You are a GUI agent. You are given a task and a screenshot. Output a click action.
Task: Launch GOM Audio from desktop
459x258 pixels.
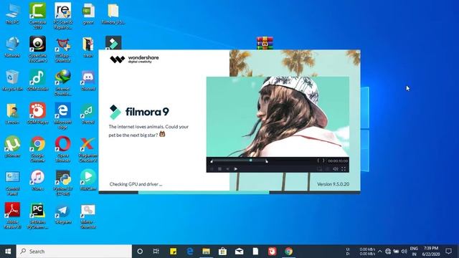click(x=37, y=80)
